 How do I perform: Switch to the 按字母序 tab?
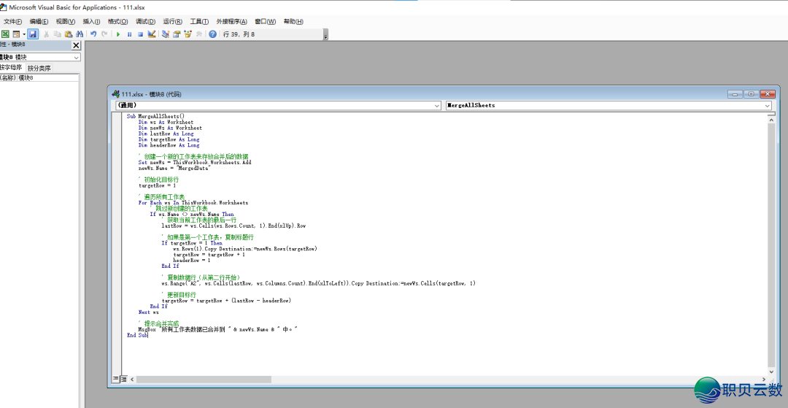click(11, 67)
